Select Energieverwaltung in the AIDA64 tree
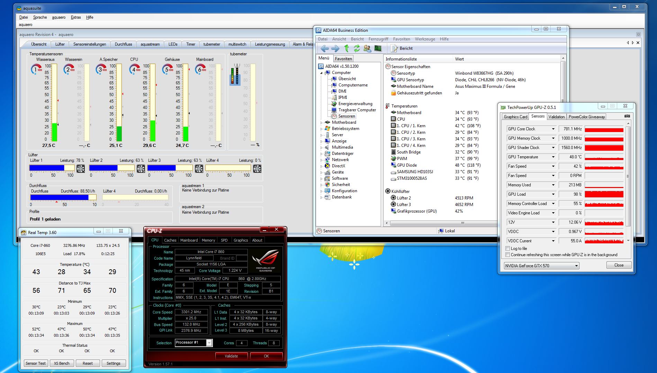 point(355,104)
